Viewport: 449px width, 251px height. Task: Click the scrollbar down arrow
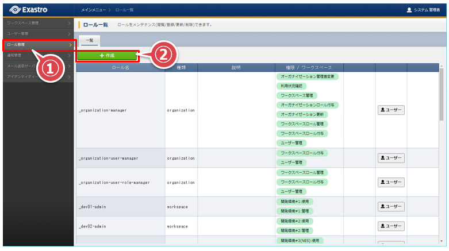tap(441, 241)
